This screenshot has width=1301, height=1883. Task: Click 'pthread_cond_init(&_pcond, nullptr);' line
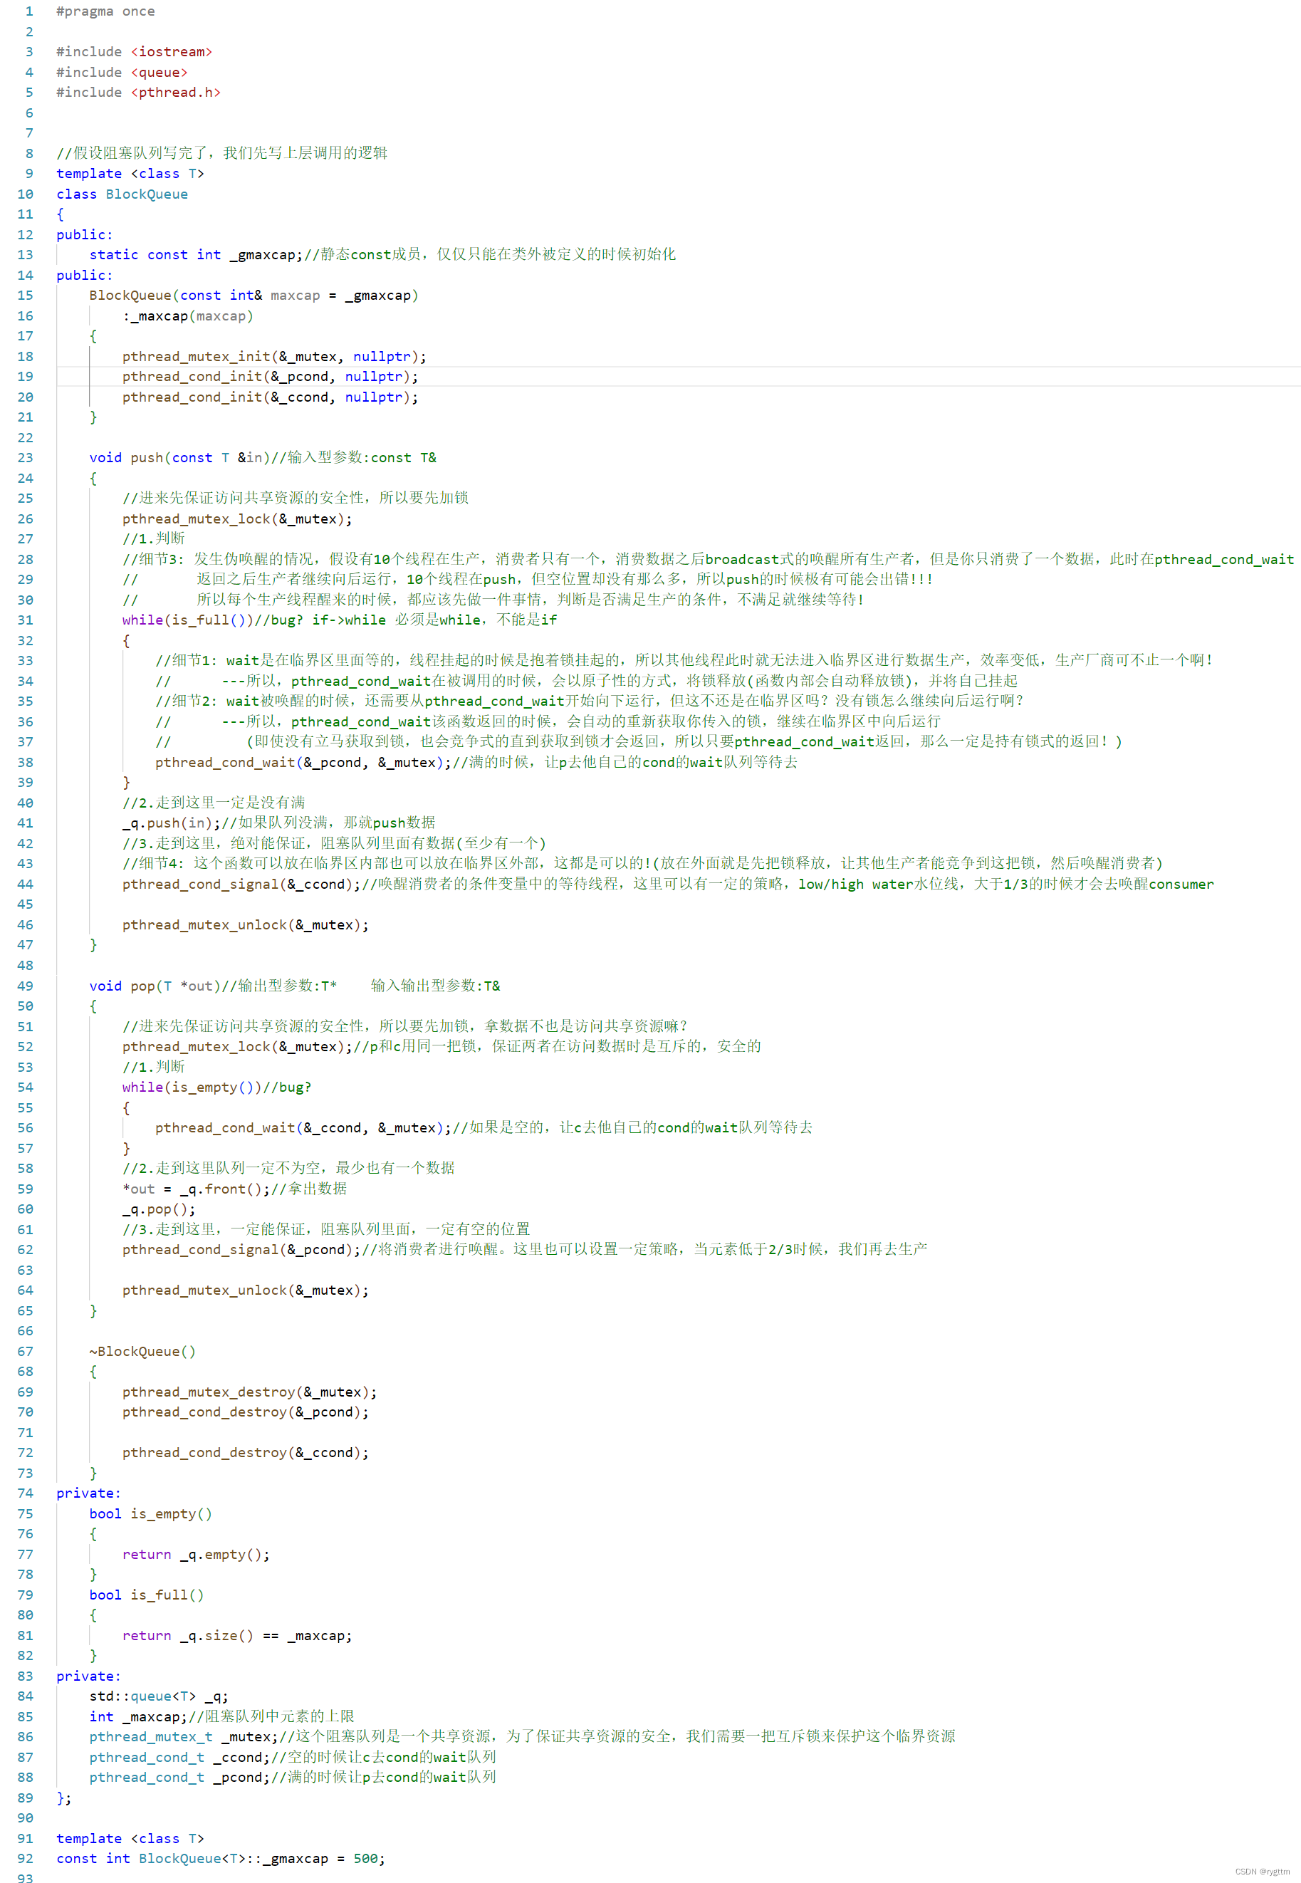[270, 377]
